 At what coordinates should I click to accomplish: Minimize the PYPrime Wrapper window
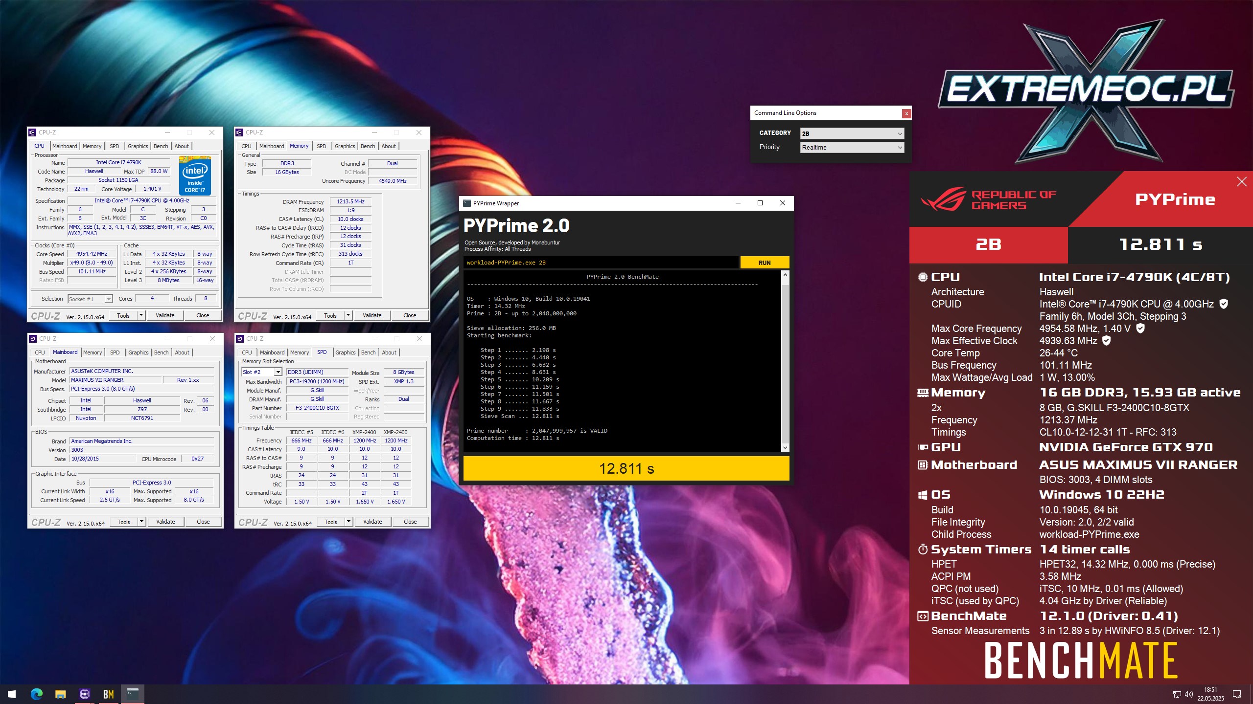click(738, 203)
